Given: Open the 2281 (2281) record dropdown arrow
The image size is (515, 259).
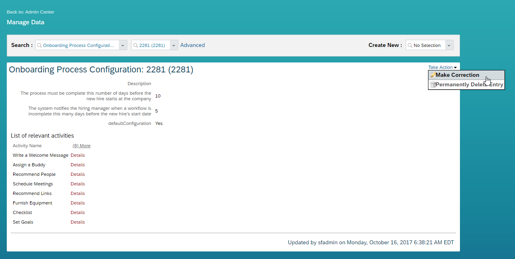Looking at the screenshot, I should coord(174,45).
